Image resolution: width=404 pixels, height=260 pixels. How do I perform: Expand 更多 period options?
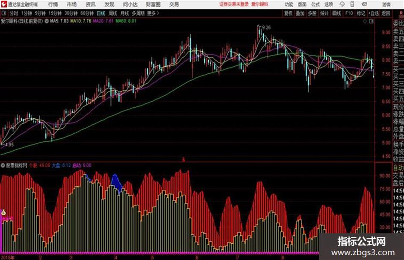click(153, 13)
